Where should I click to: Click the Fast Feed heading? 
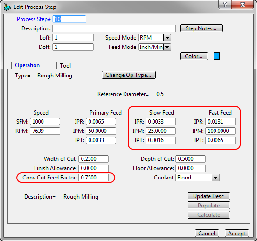(220, 113)
